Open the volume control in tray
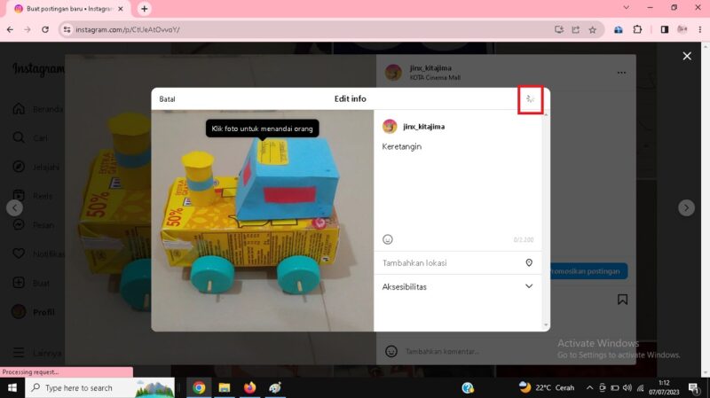Image resolution: width=710 pixels, height=398 pixels. click(x=627, y=387)
